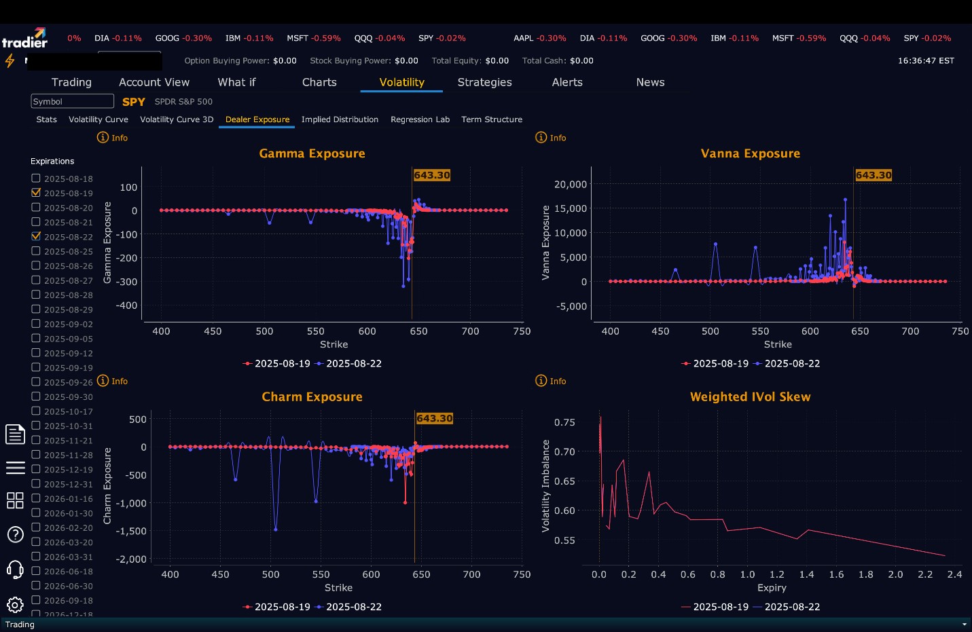972x632 pixels.
Task: Open the Volatility Curve 3D sub-tab
Action: point(177,119)
